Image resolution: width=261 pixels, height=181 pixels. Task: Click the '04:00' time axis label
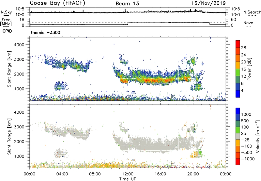[62, 174]
